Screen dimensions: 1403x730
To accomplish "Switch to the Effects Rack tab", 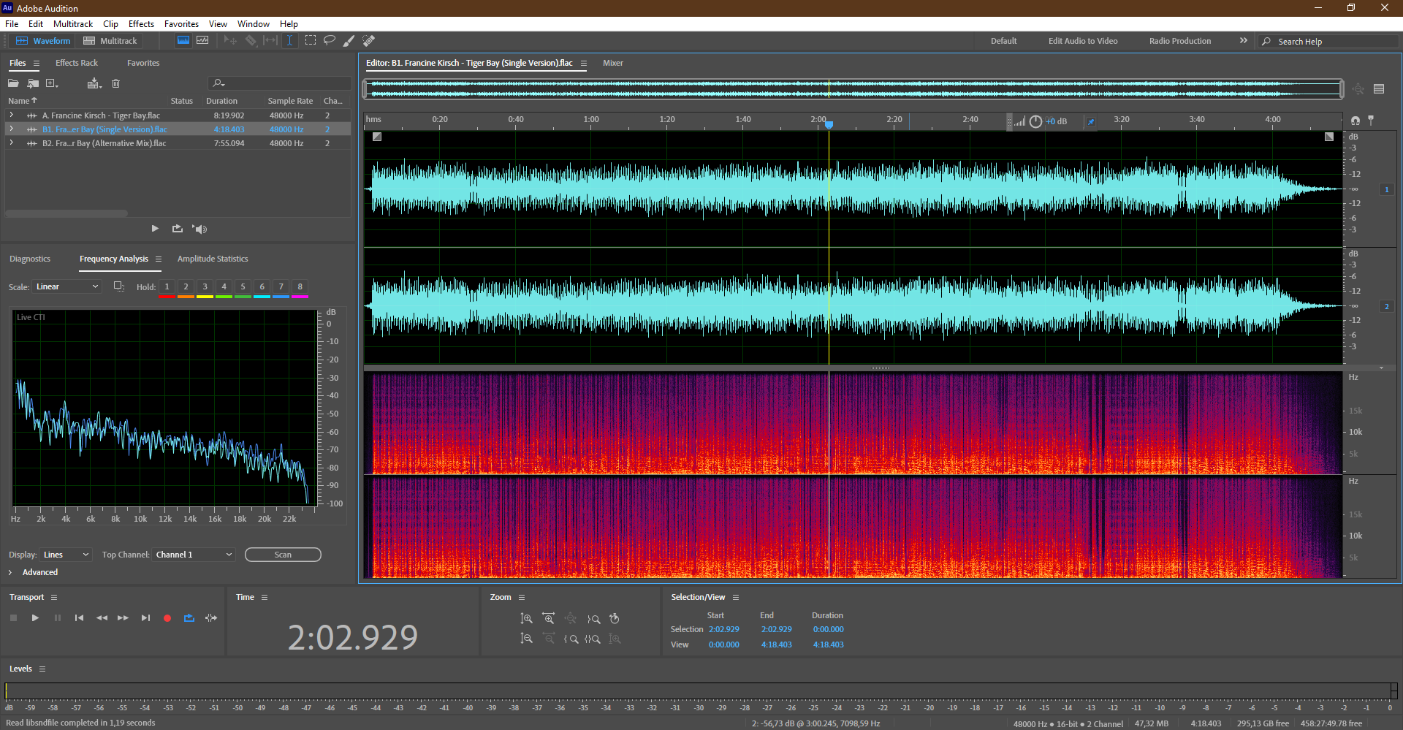I will click(x=77, y=63).
